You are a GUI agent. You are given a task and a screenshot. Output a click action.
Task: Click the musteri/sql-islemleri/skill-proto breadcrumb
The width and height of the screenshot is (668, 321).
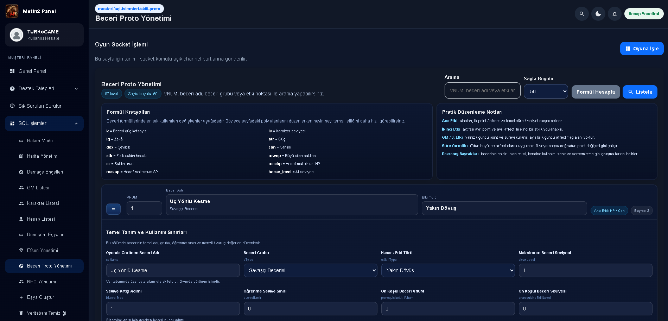pyautogui.click(x=129, y=9)
